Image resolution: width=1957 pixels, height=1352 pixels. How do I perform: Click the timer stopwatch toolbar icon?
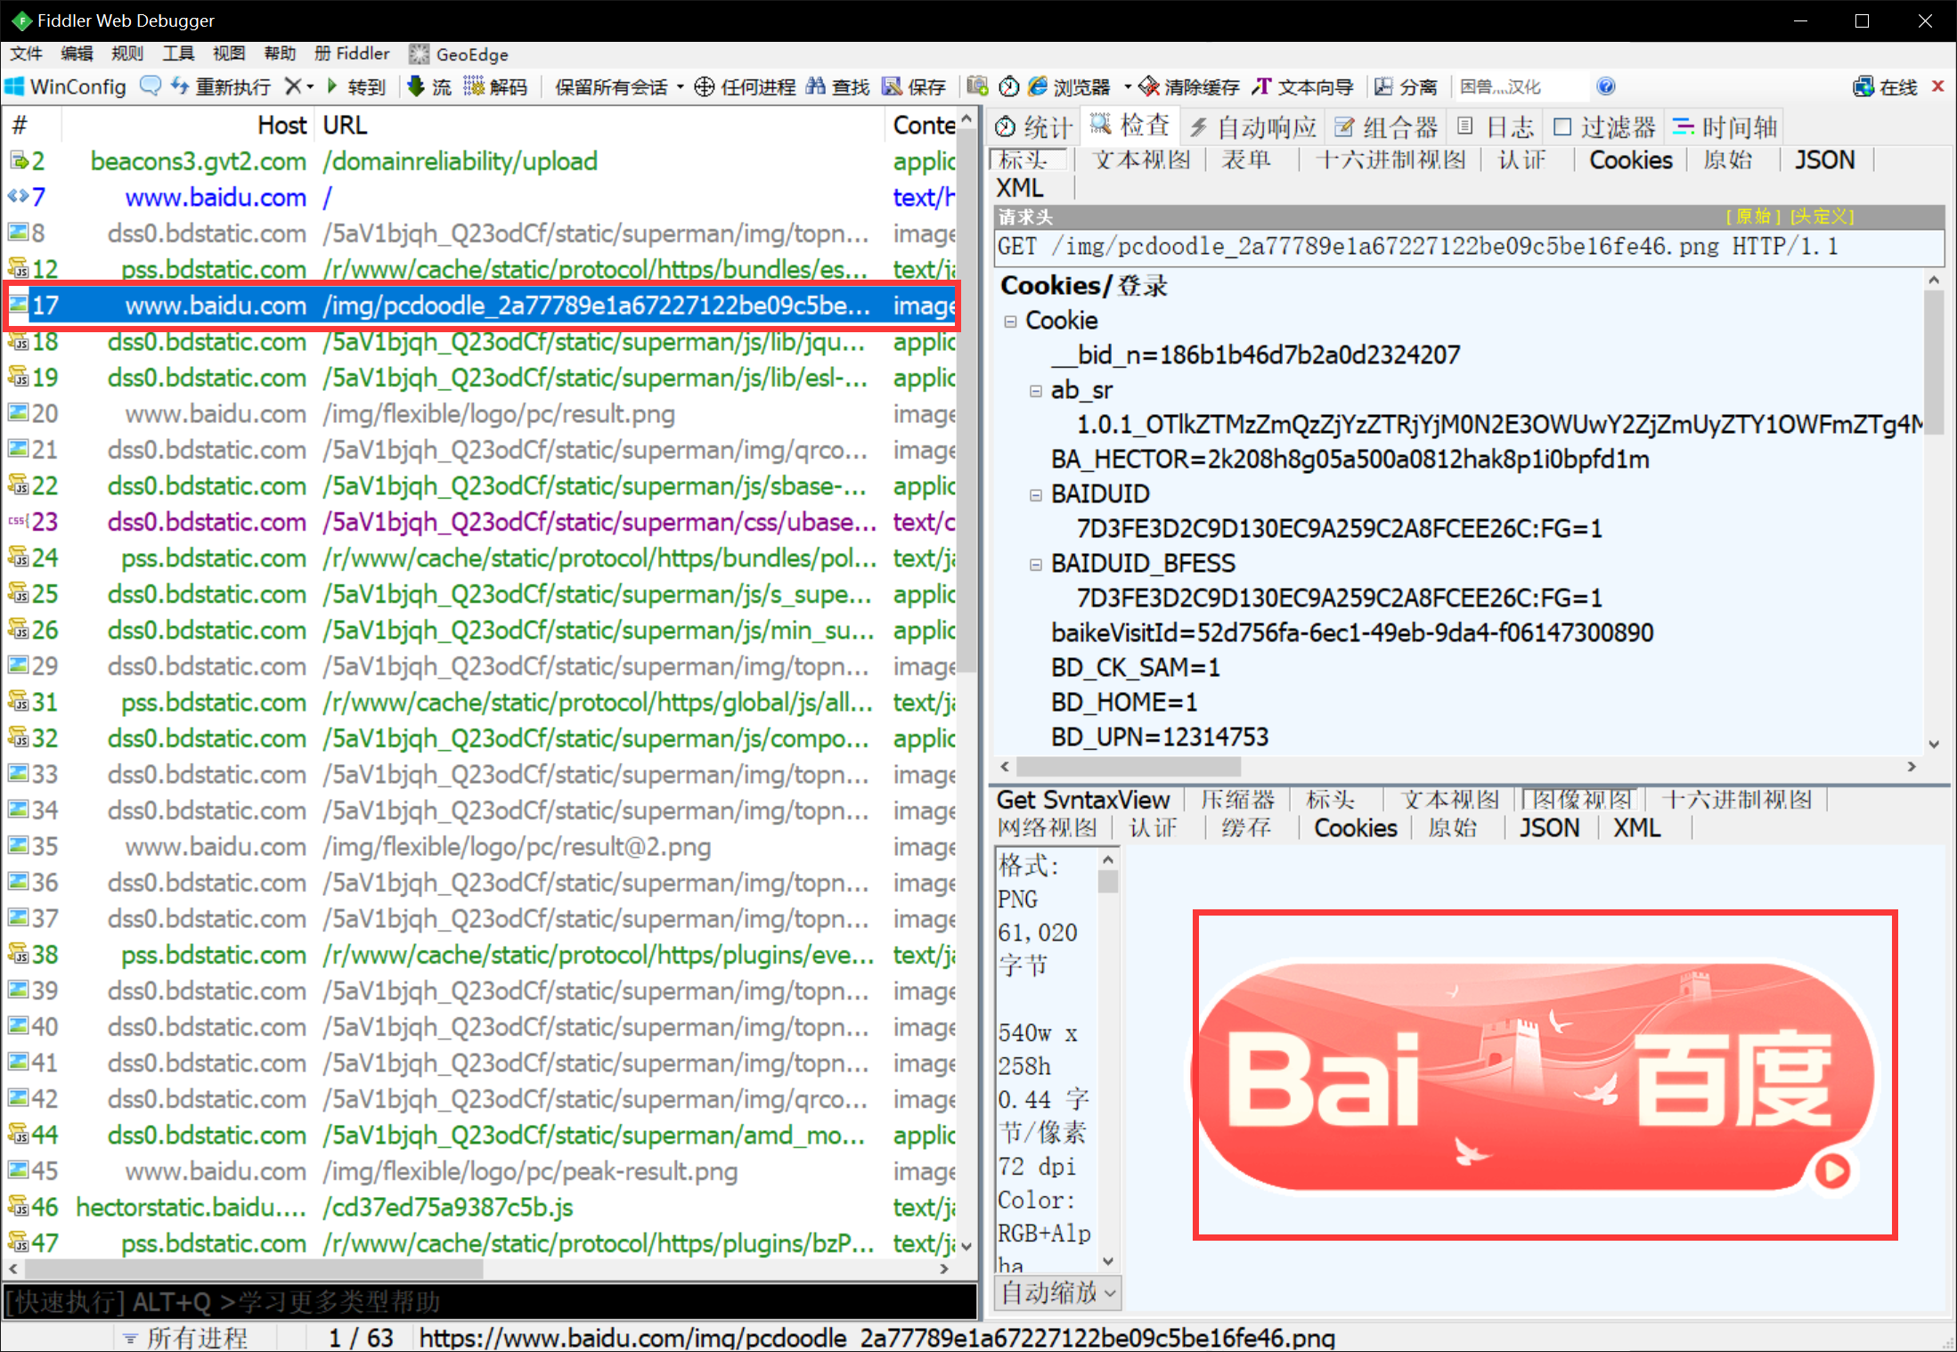tap(1009, 86)
